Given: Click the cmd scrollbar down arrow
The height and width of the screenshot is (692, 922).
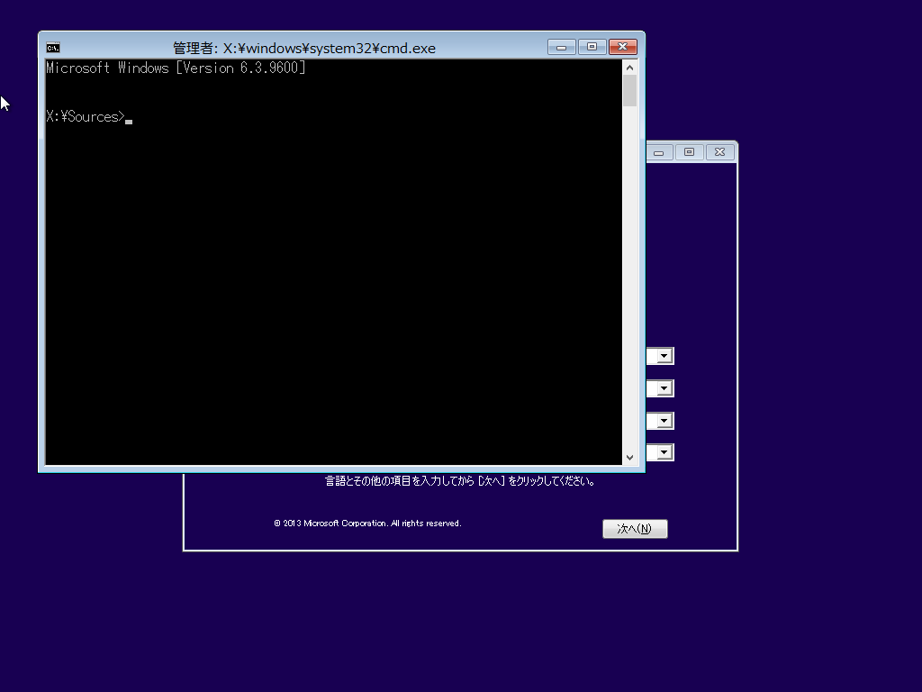Looking at the screenshot, I should tap(629, 457).
